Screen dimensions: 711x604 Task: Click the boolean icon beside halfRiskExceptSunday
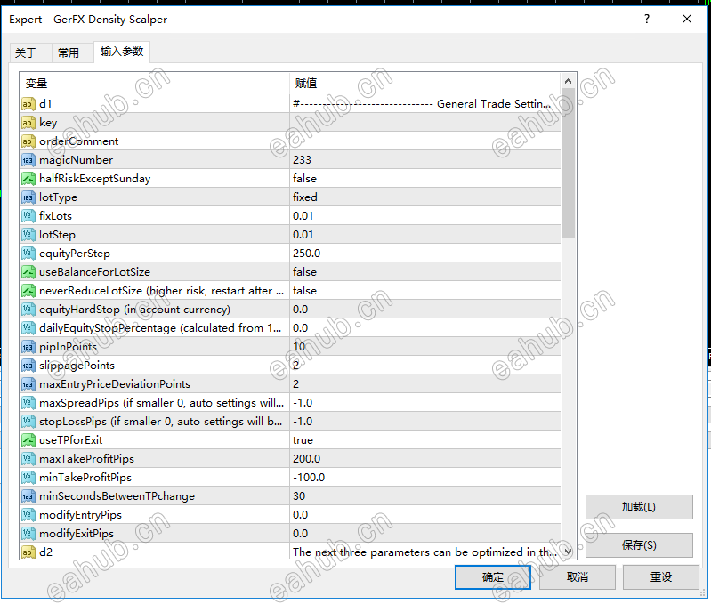pyautogui.click(x=28, y=179)
